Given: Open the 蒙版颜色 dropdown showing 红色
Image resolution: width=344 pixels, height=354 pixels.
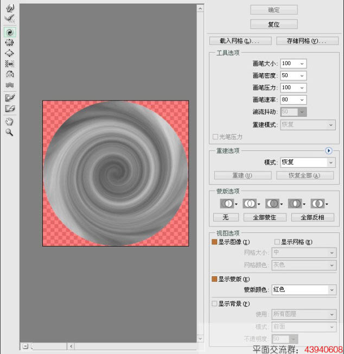Looking at the screenshot, I should pyautogui.click(x=304, y=289).
